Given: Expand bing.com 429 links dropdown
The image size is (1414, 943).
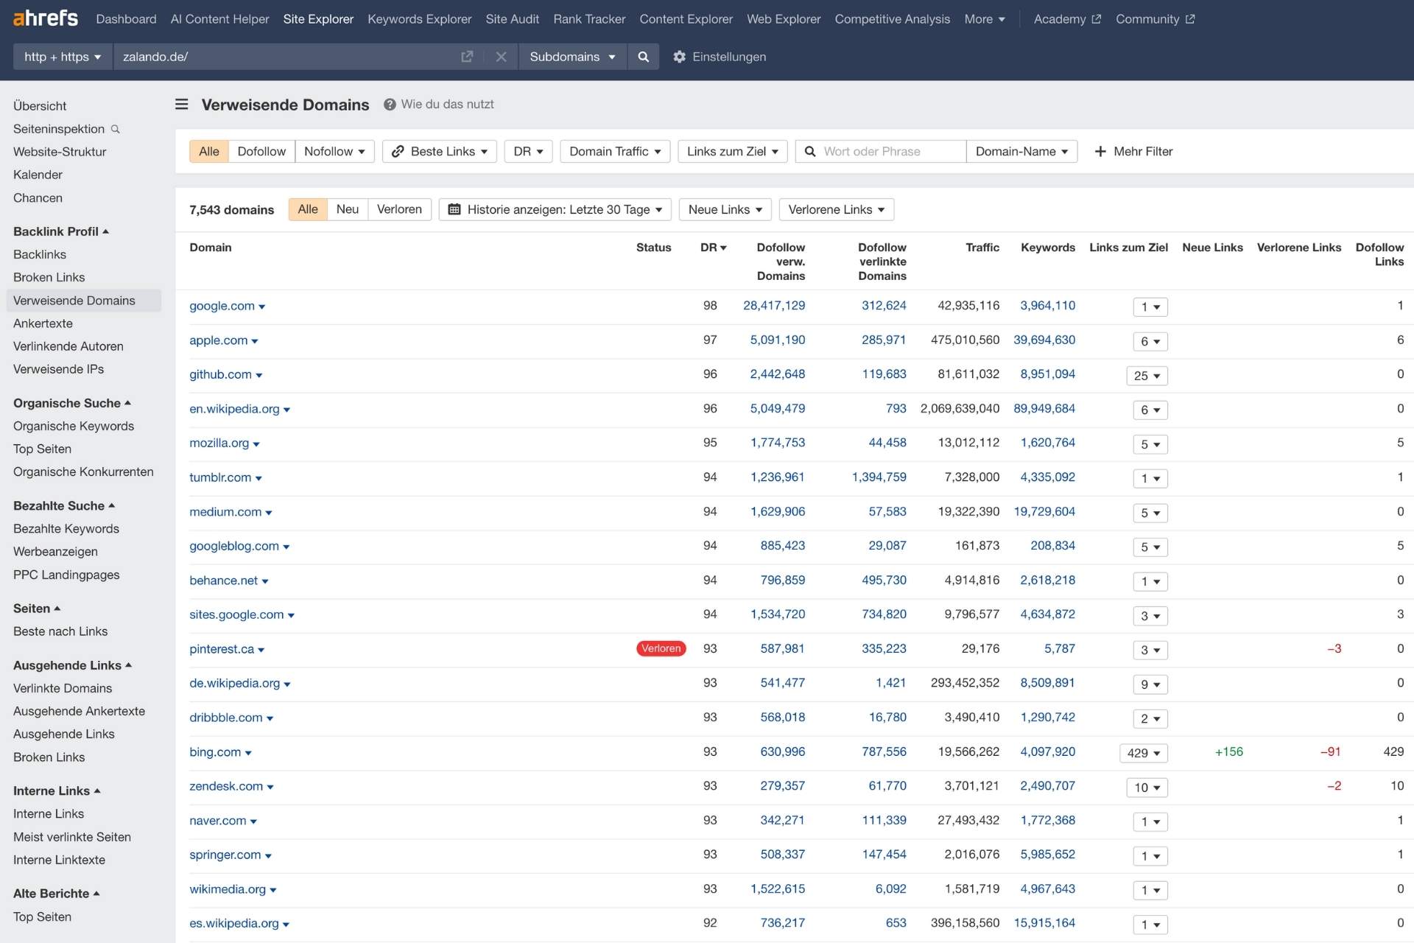Looking at the screenshot, I should [1143, 753].
